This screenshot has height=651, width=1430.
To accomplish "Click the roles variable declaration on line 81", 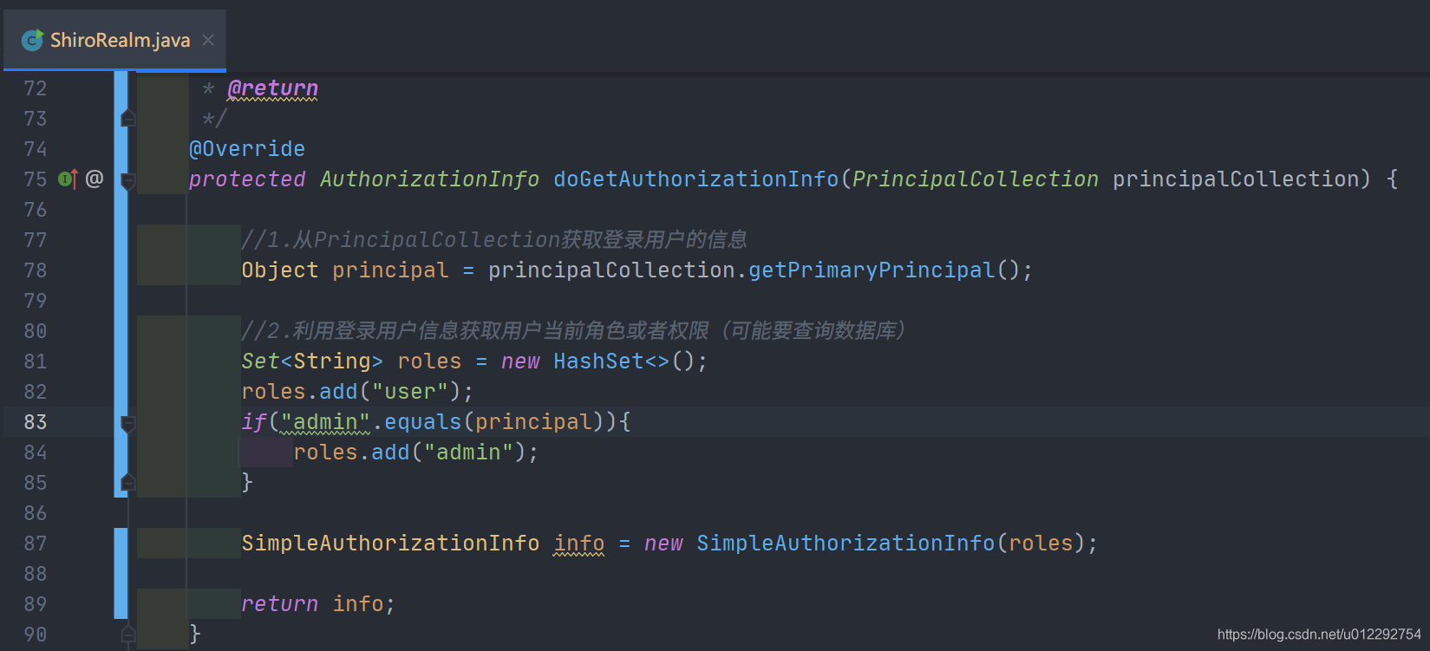I will pyautogui.click(x=429, y=361).
